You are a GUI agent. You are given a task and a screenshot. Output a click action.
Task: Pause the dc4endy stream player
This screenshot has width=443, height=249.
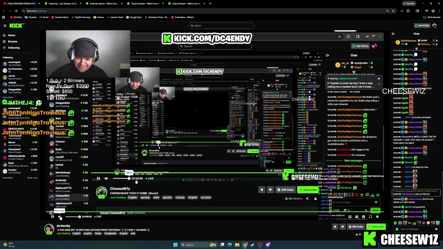(52, 217)
